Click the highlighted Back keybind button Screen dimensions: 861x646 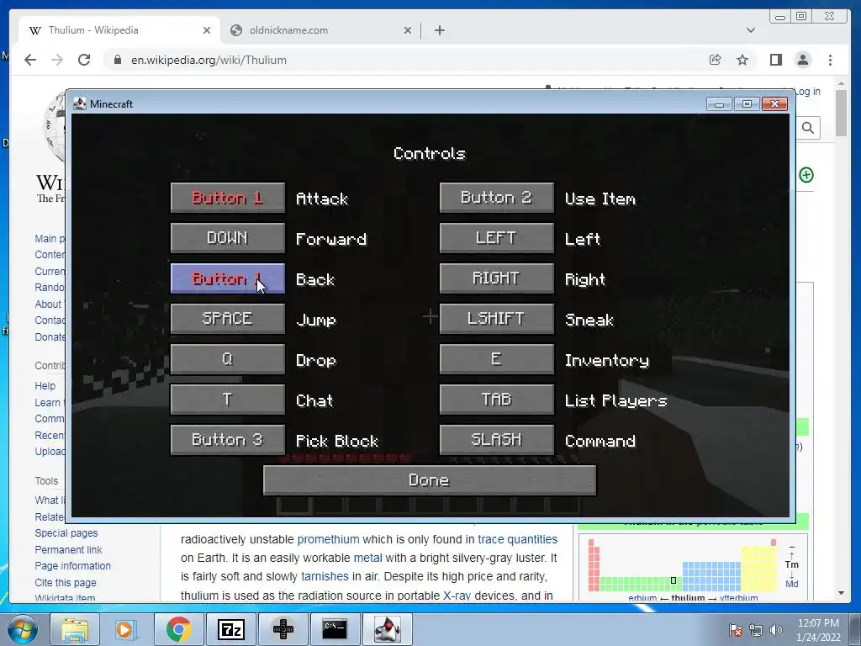(227, 278)
